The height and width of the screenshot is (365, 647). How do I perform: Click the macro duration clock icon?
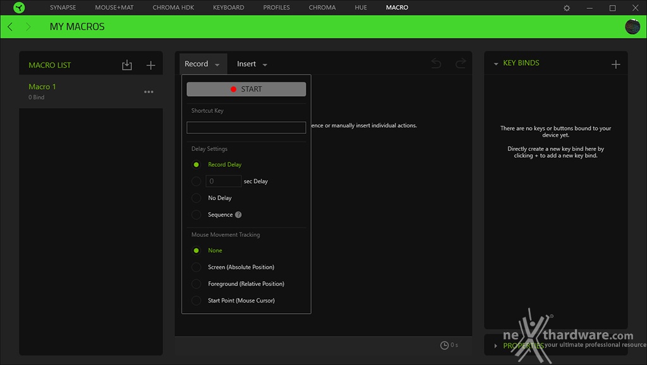pos(444,345)
